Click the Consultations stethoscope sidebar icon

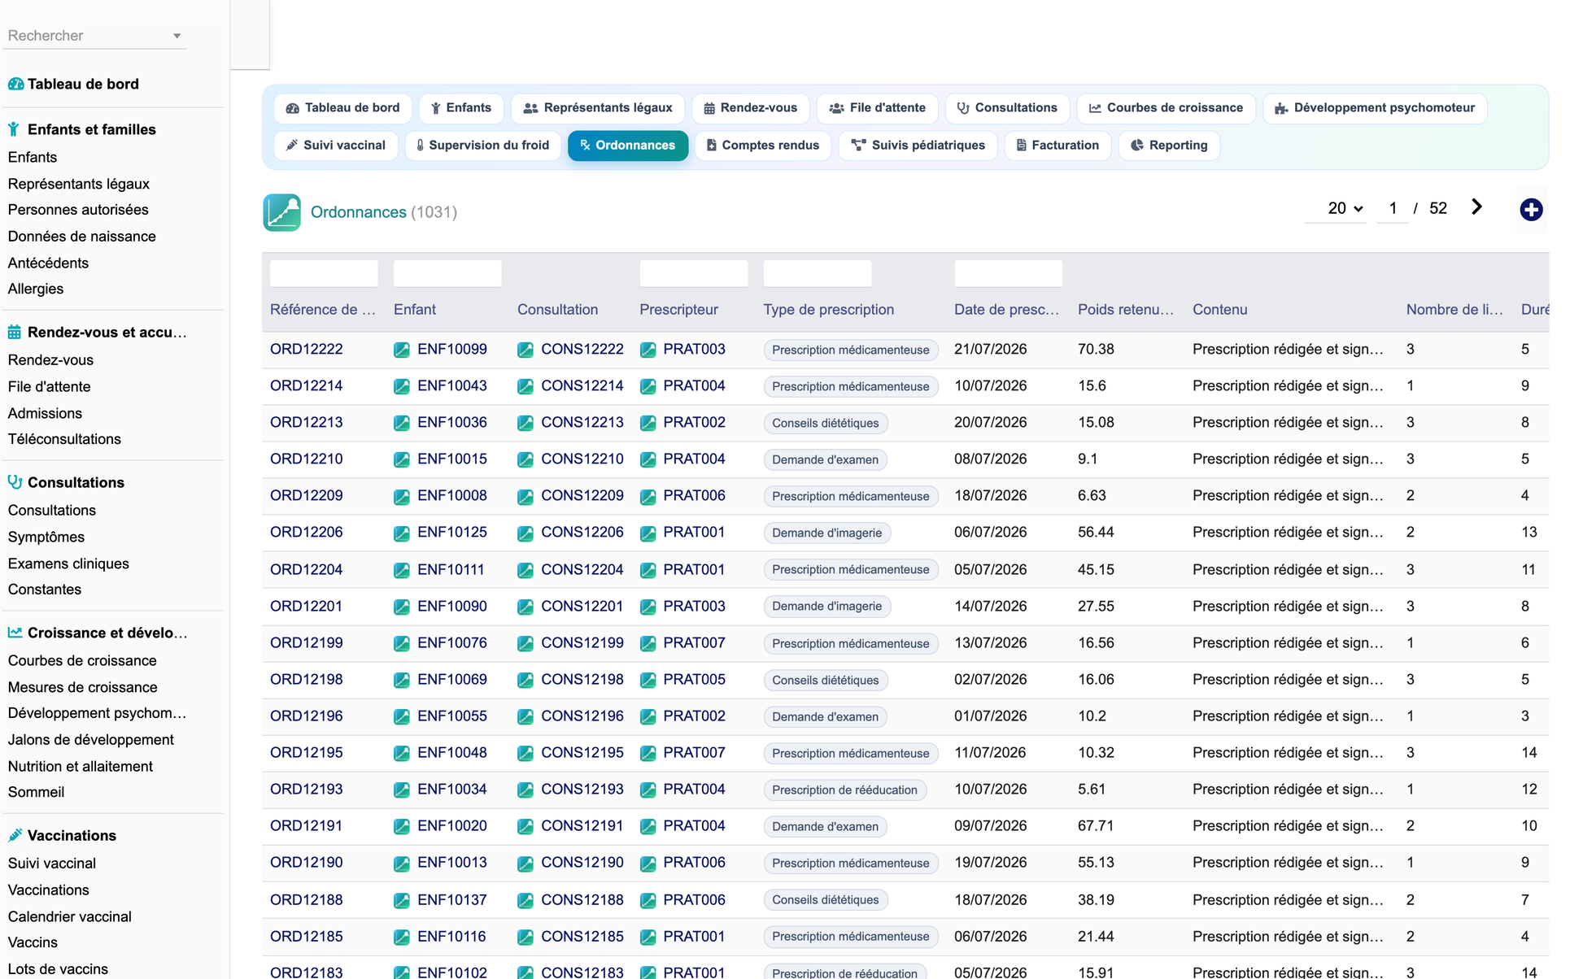click(15, 482)
